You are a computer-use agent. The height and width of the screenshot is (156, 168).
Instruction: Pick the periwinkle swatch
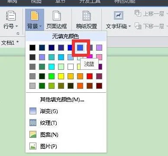pyautogui.click(x=42, y=57)
